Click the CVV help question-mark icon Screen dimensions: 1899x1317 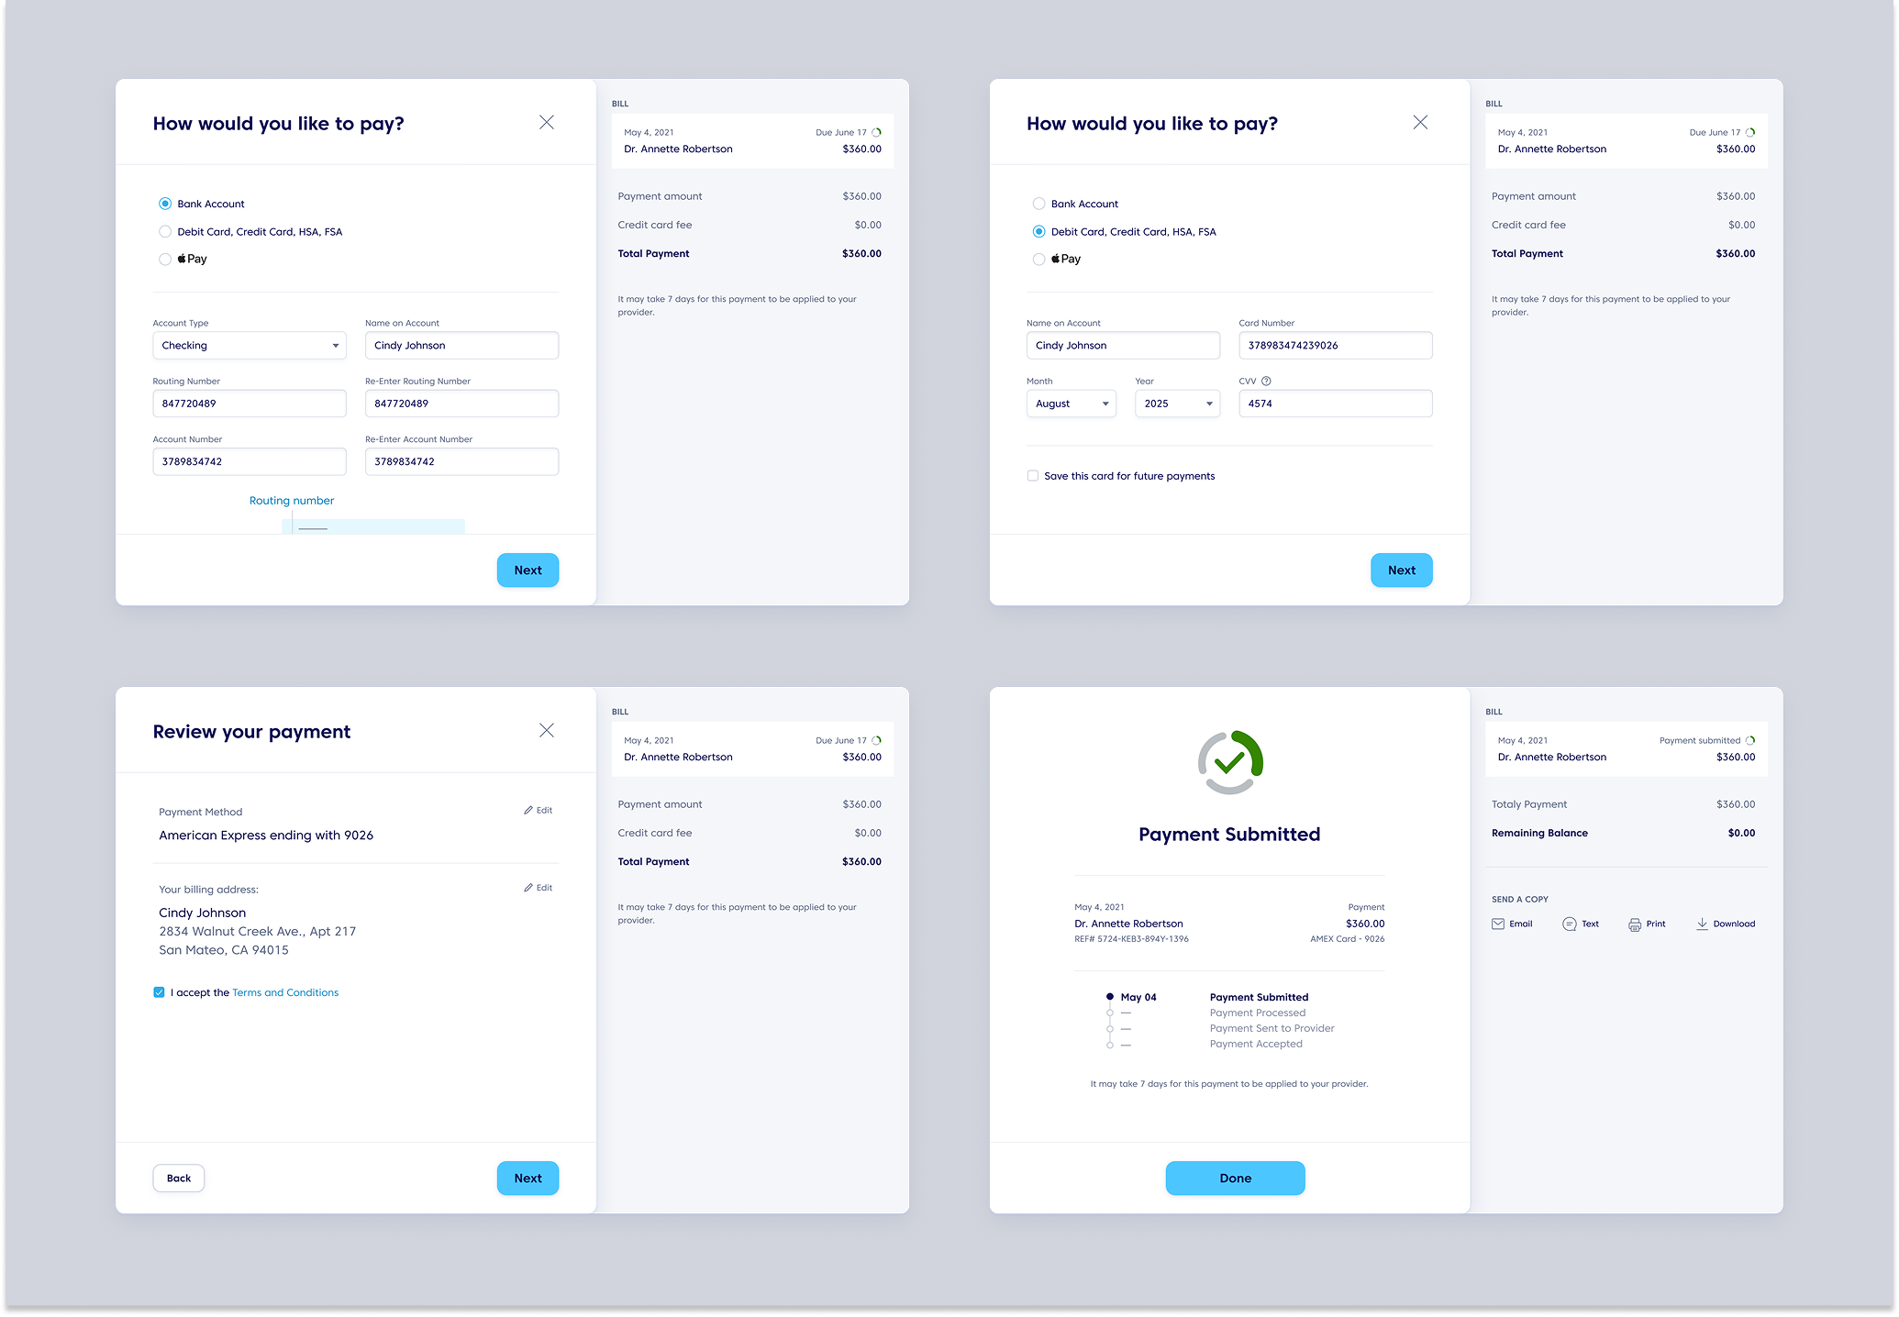point(1266,381)
